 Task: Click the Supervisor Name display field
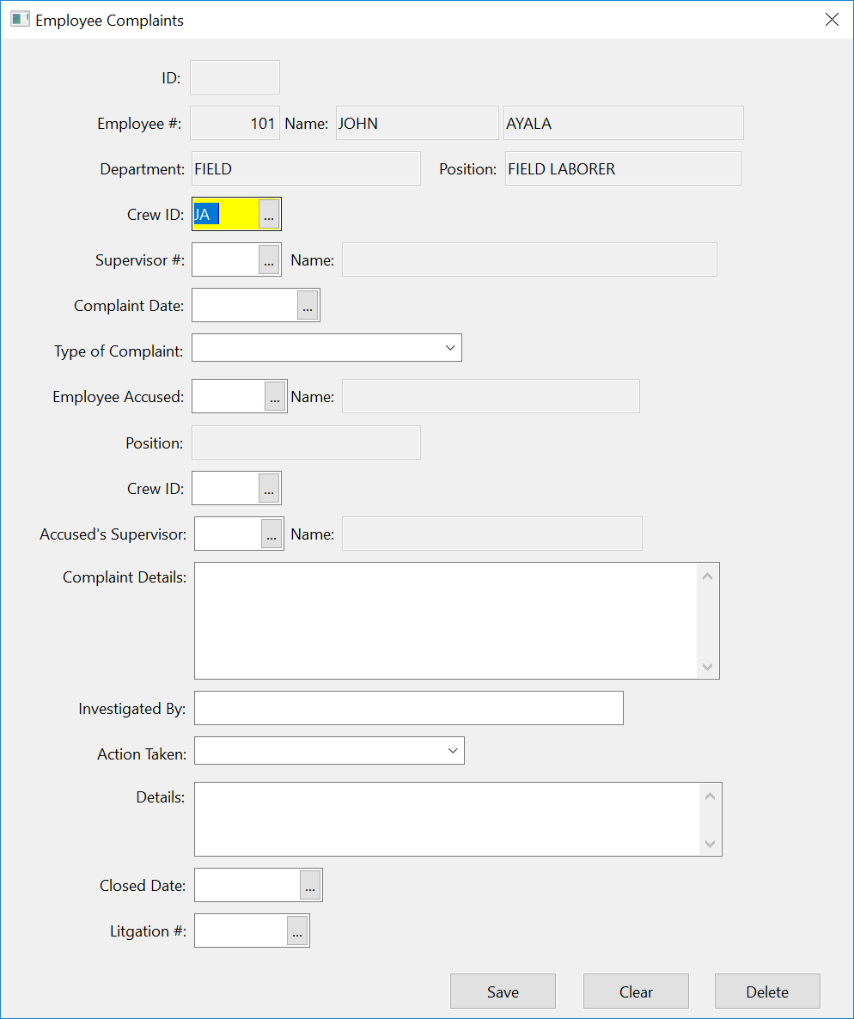[x=530, y=259]
